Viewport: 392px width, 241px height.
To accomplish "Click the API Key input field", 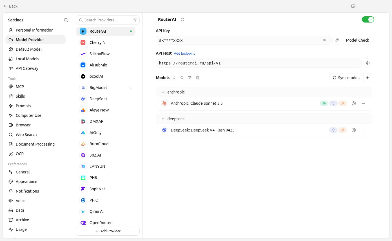I will [243, 40].
